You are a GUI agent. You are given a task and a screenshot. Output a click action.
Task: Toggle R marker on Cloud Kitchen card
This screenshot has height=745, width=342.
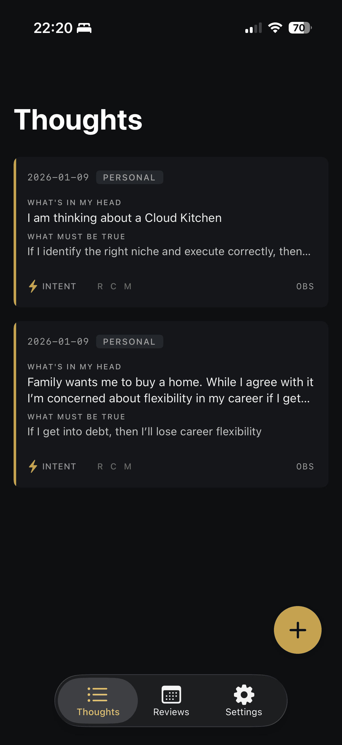pos(100,286)
